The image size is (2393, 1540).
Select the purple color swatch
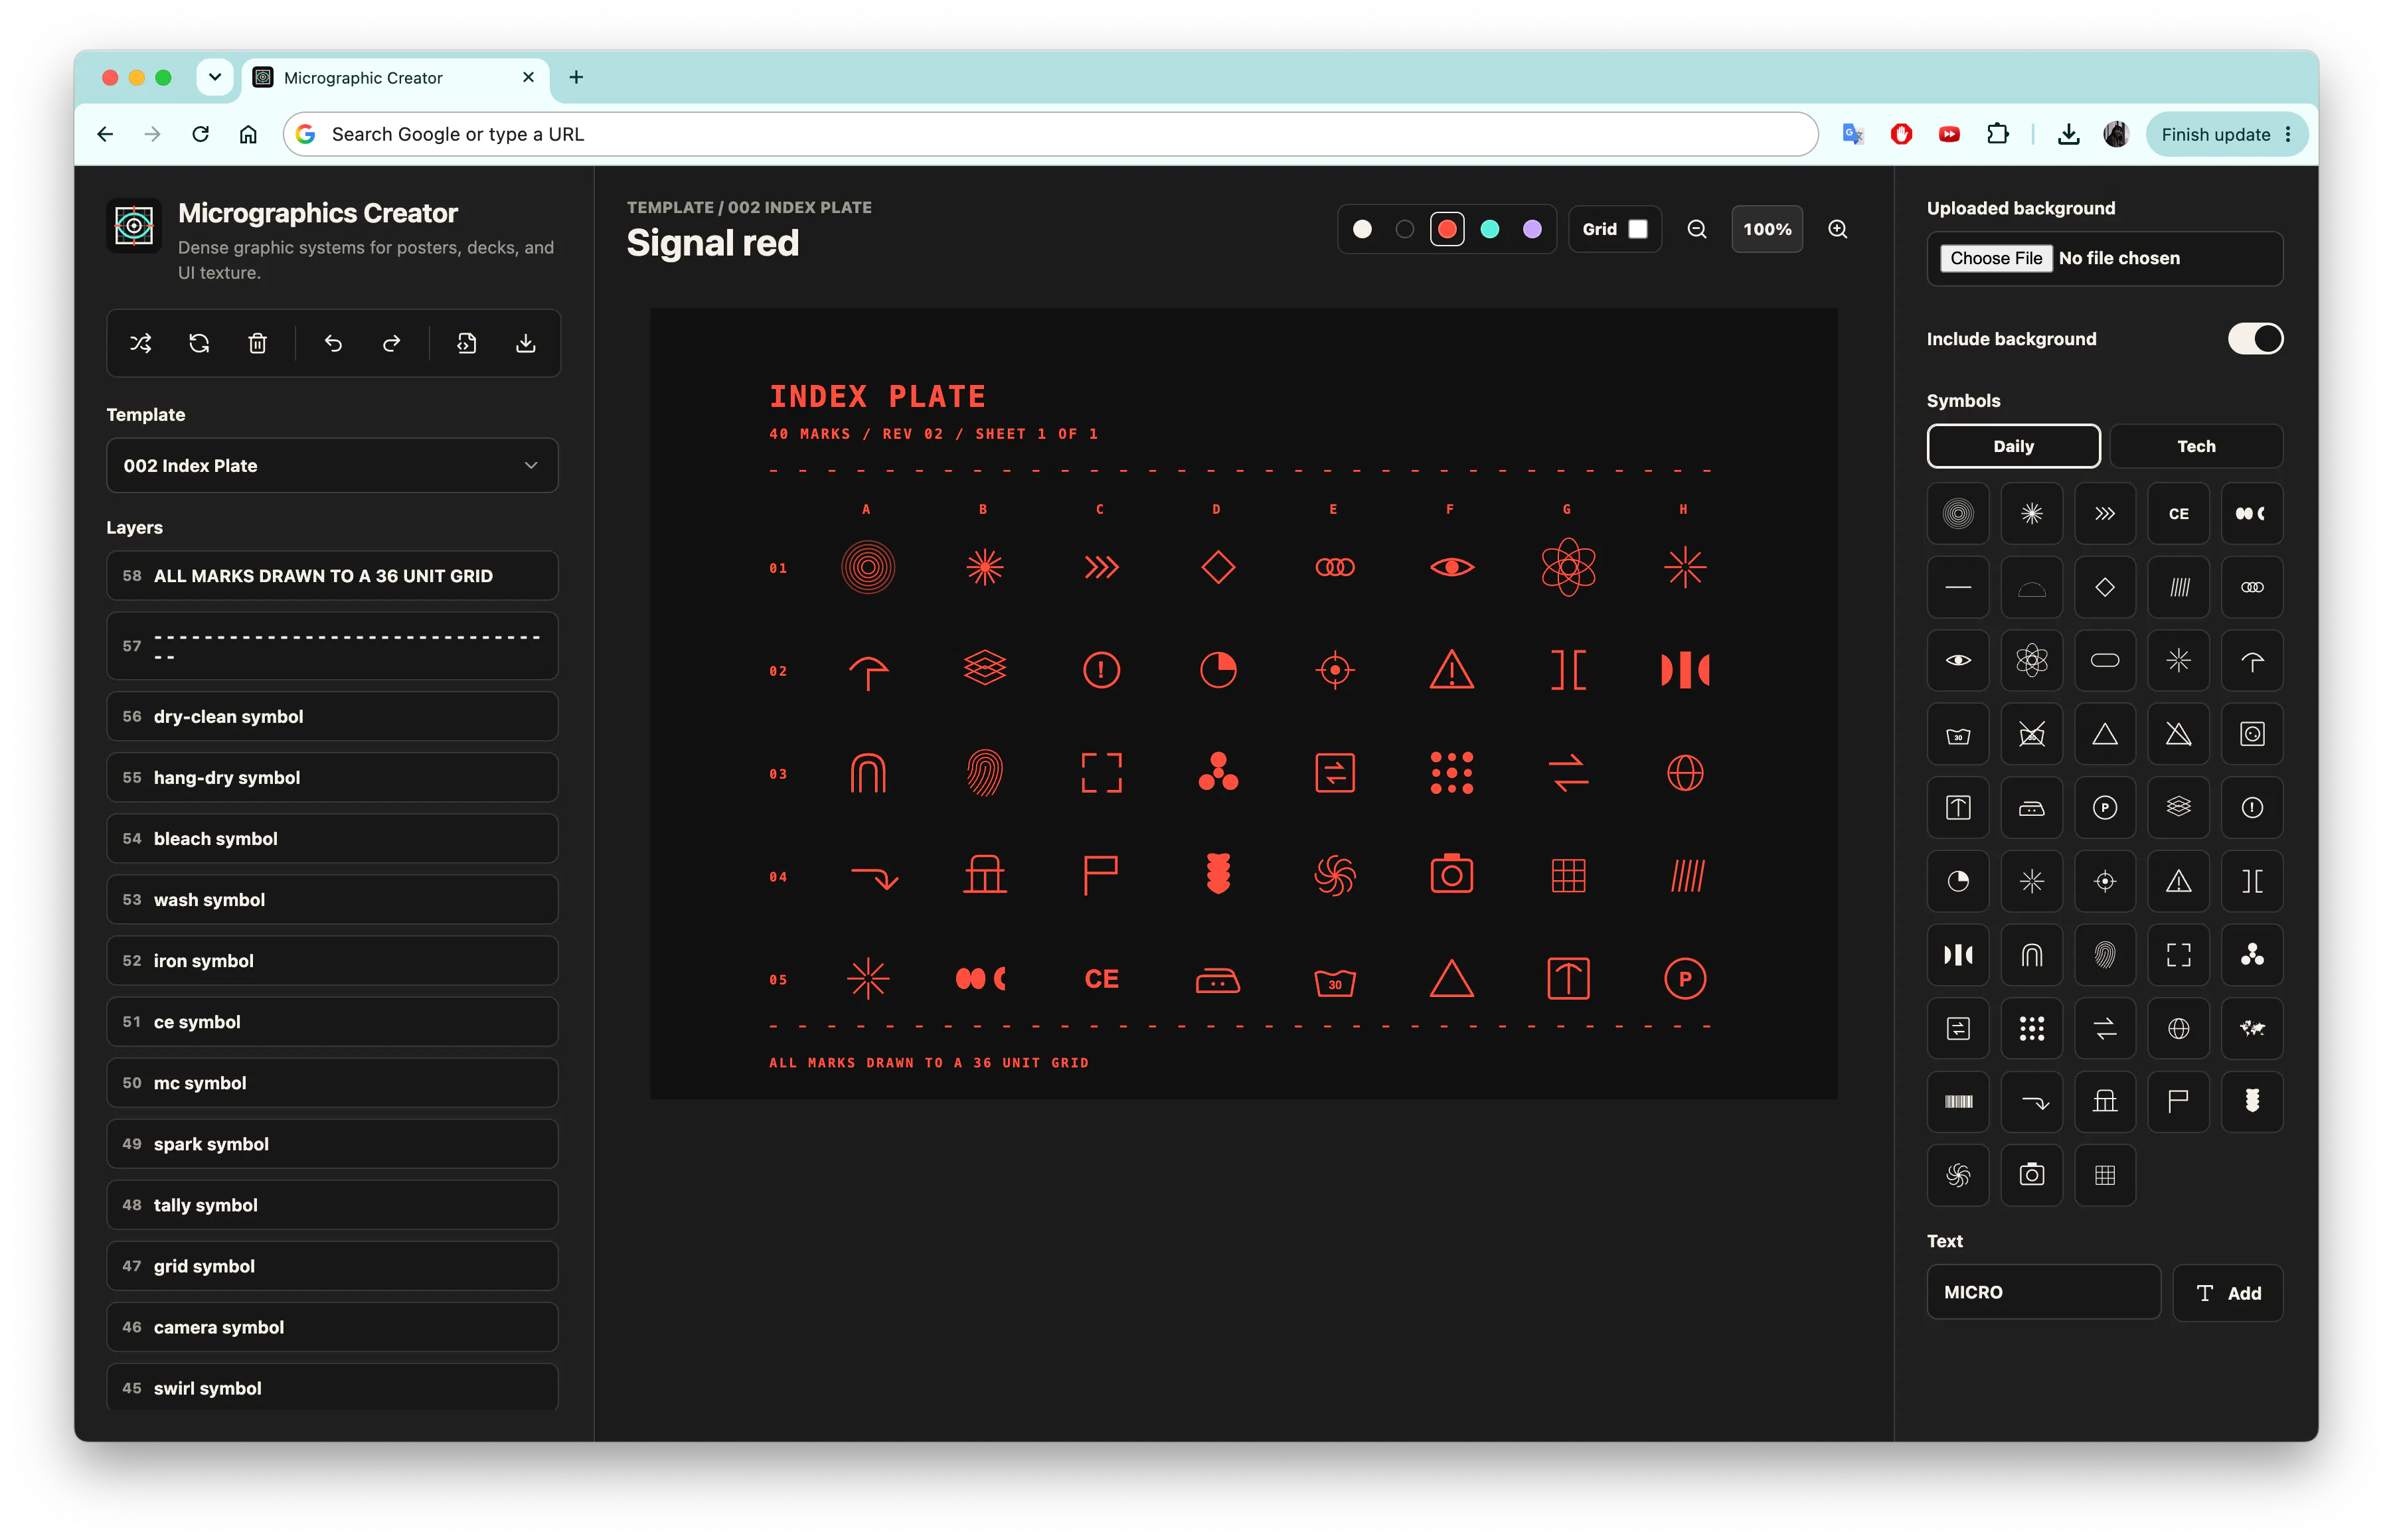pos(1532,229)
